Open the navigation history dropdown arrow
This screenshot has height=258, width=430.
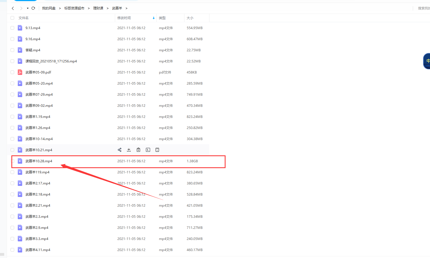click(x=27, y=8)
